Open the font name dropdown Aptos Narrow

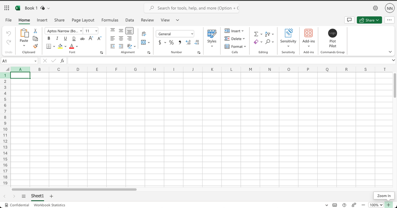[x=81, y=31]
